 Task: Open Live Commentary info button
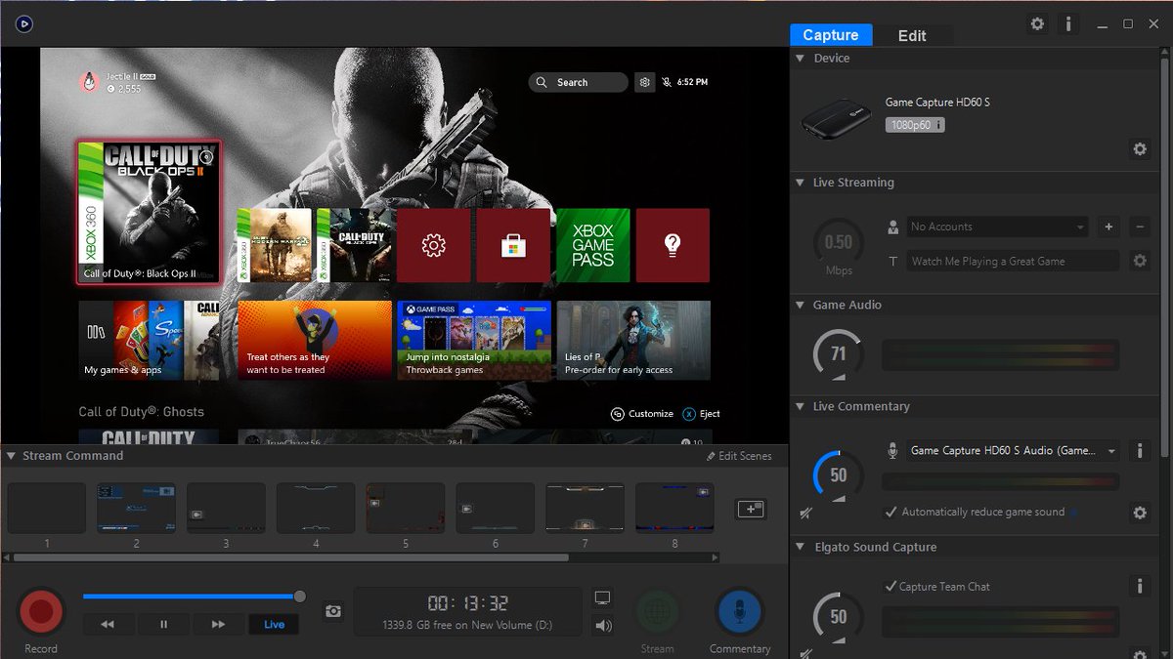pyautogui.click(x=1139, y=451)
